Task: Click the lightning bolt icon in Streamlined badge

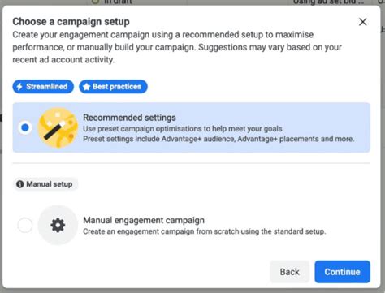Action: coord(19,87)
